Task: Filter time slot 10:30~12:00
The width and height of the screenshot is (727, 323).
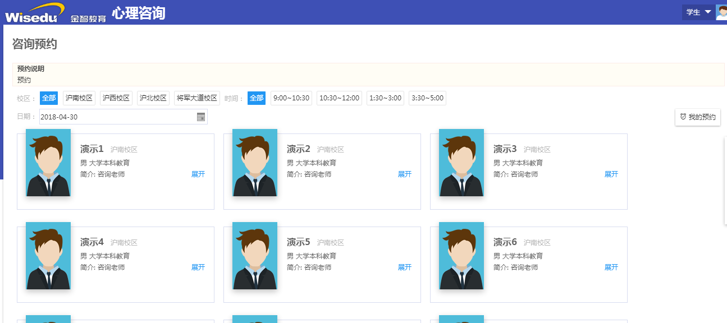Action: click(x=339, y=98)
